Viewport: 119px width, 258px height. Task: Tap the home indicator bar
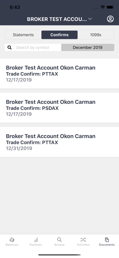click(59, 255)
